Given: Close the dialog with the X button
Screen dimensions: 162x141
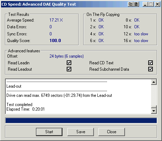Looking at the screenshot, I should click(157, 4).
